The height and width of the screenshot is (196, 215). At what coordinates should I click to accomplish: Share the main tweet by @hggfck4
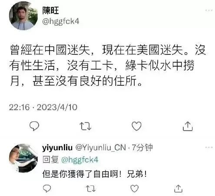188,126
